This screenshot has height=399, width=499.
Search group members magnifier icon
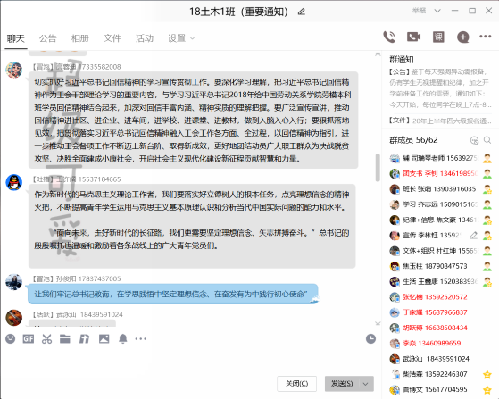[x=487, y=140]
